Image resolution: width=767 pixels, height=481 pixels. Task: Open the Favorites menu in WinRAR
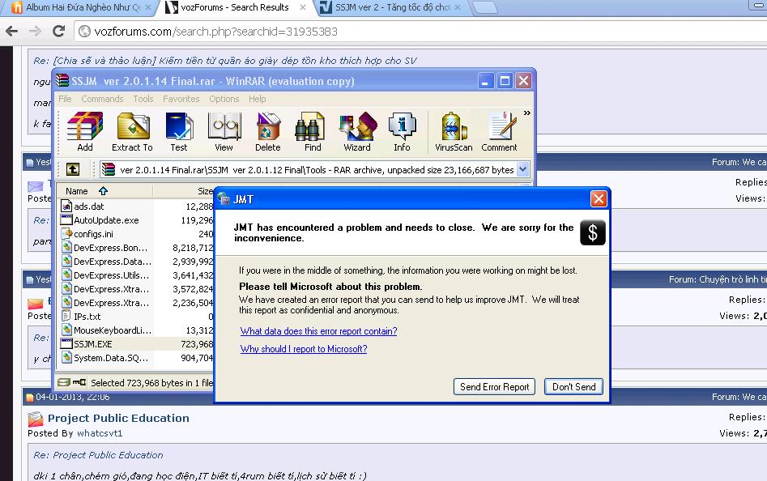point(181,99)
